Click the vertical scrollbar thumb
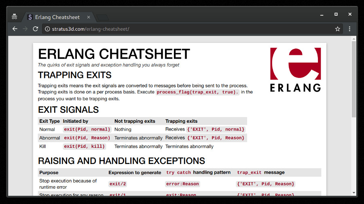This screenshot has height=204, width=364. (353, 79)
